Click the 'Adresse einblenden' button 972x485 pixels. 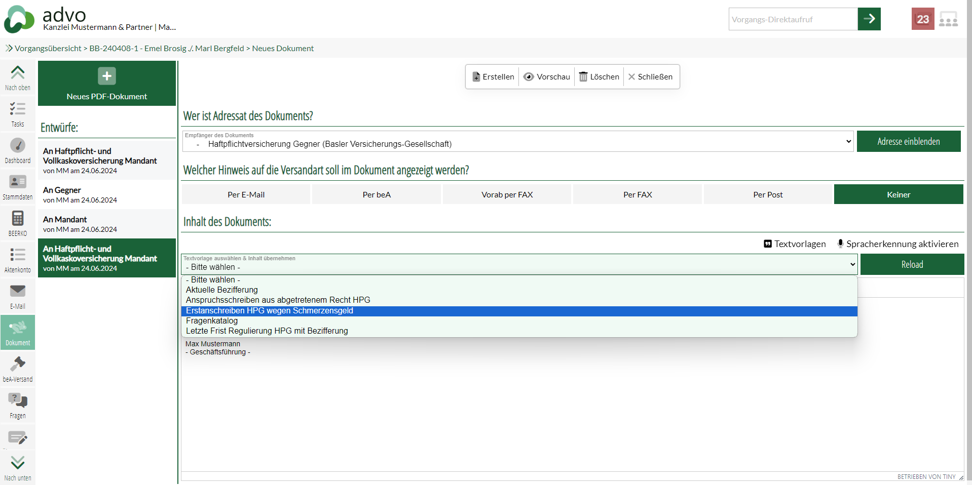(x=908, y=142)
